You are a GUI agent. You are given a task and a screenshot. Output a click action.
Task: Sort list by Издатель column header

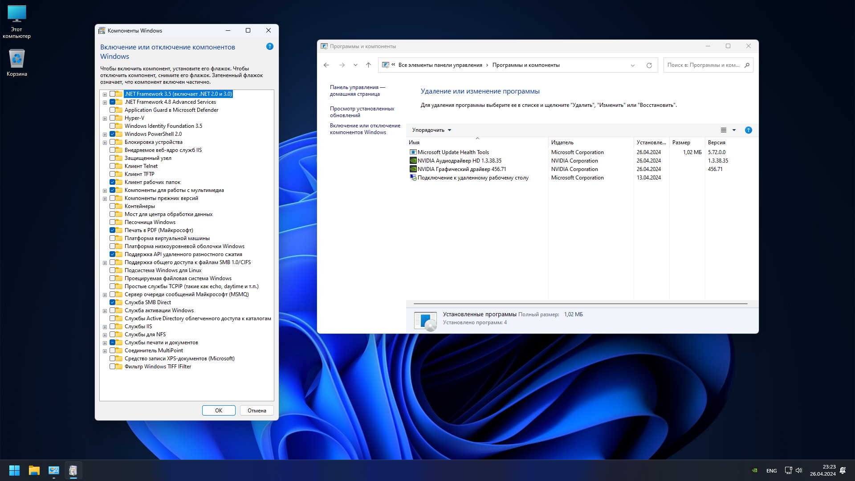pyautogui.click(x=562, y=143)
